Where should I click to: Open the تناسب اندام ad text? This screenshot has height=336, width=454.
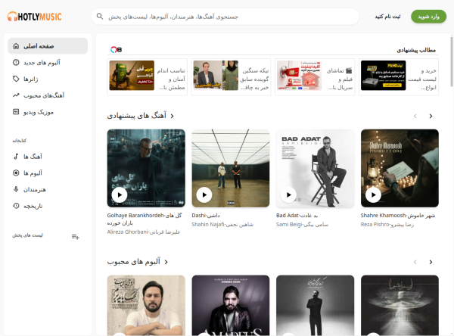(171, 79)
